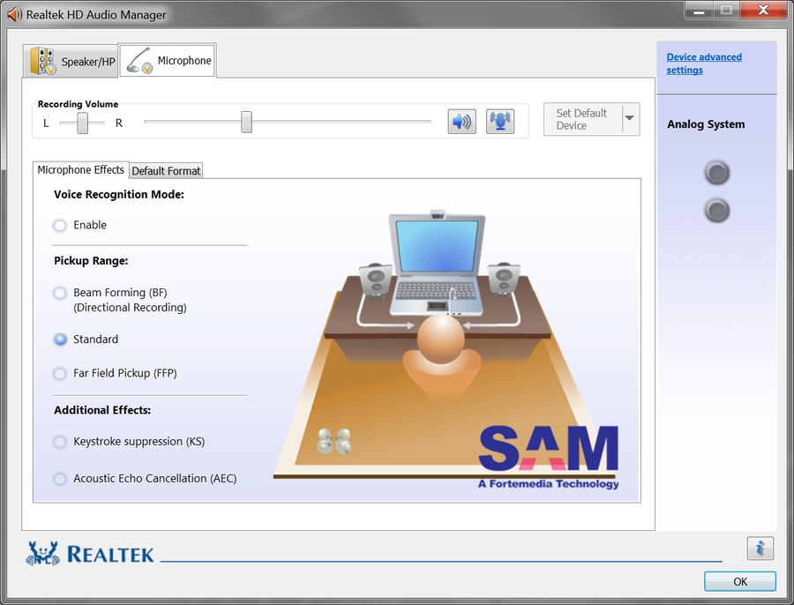Select Beam Forming directional recording
This screenshot has width=794, height=605.
(60, 293)
